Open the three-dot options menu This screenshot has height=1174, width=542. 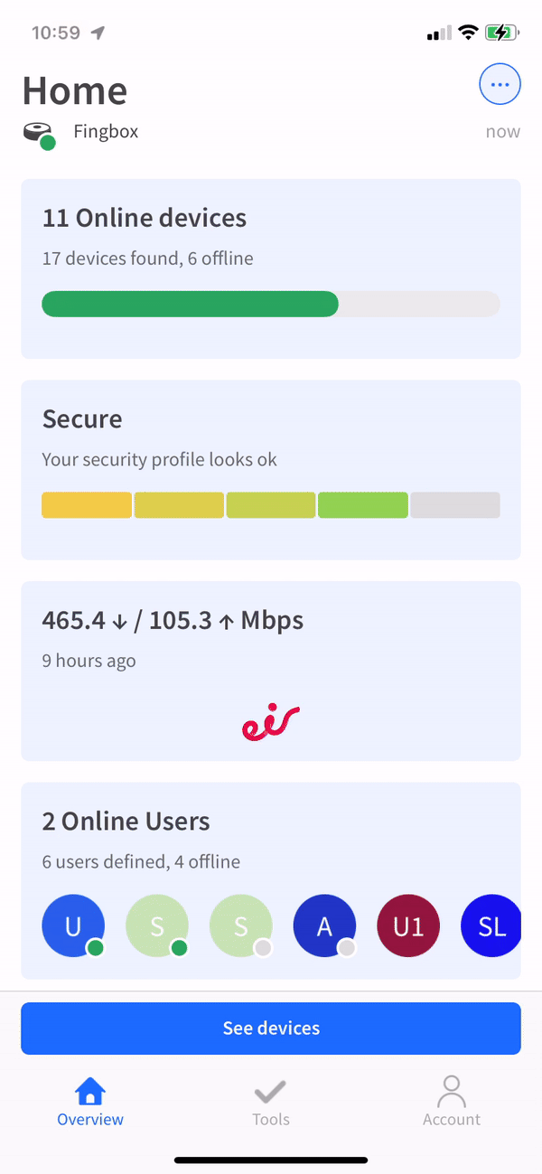(500, 83)
